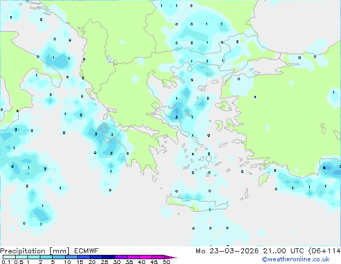Select the 2–5 mm legend color box
This screenshot has height=264, width=341.
click(x=46, y=257)
